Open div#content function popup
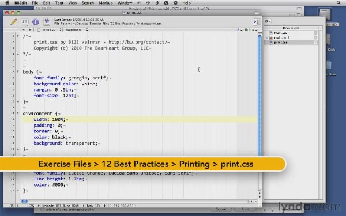Screen dimensions: 346x216 [x=76, y=29]
